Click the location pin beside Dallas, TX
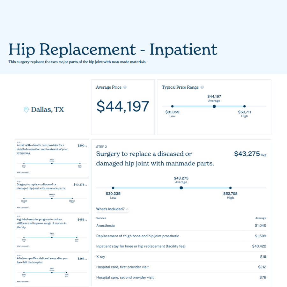This screenshot has width=287, height=287. [26, 109]
